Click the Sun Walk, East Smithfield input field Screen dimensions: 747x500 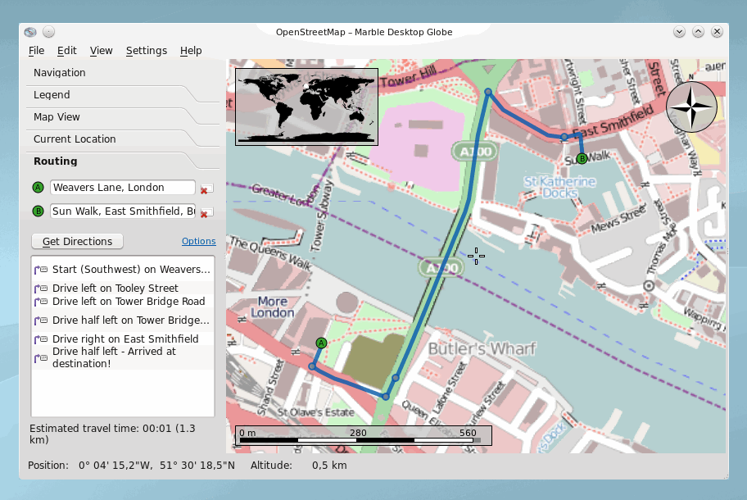[x=123, y=211]
